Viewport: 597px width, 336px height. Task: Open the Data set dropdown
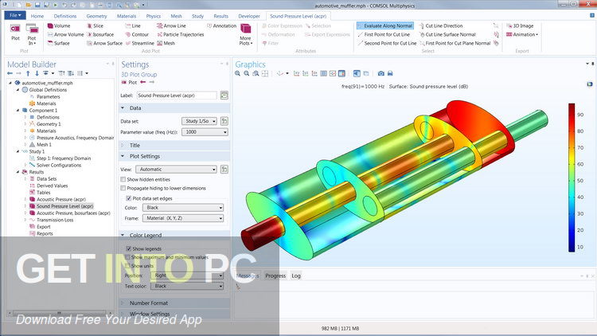[x=199, y=121]
